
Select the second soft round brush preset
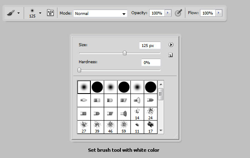(x=111, y=87)
